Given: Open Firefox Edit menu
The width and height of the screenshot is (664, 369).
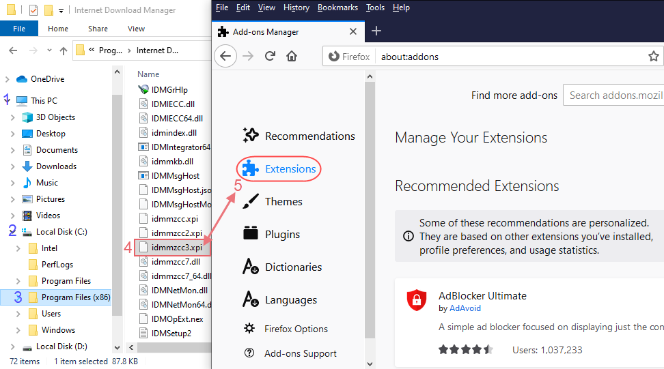Looking at the screenshot, I should [x=243, y=8].
